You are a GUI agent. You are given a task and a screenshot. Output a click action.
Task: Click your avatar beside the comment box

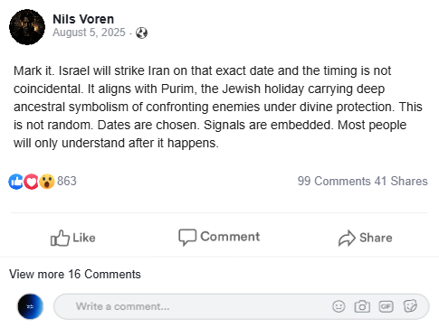click(30, 306)
